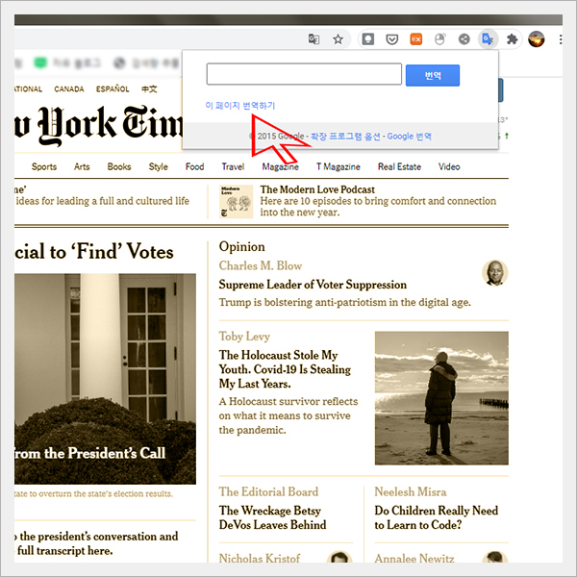Select ESPAÑOL edition link
Image resolution: width=577 pixels, height=577 pixels.
pos(113,88)
